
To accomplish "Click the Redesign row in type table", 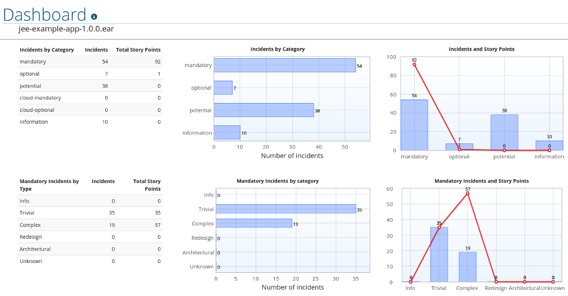I will pyautogui.click(x=90, y=237).
